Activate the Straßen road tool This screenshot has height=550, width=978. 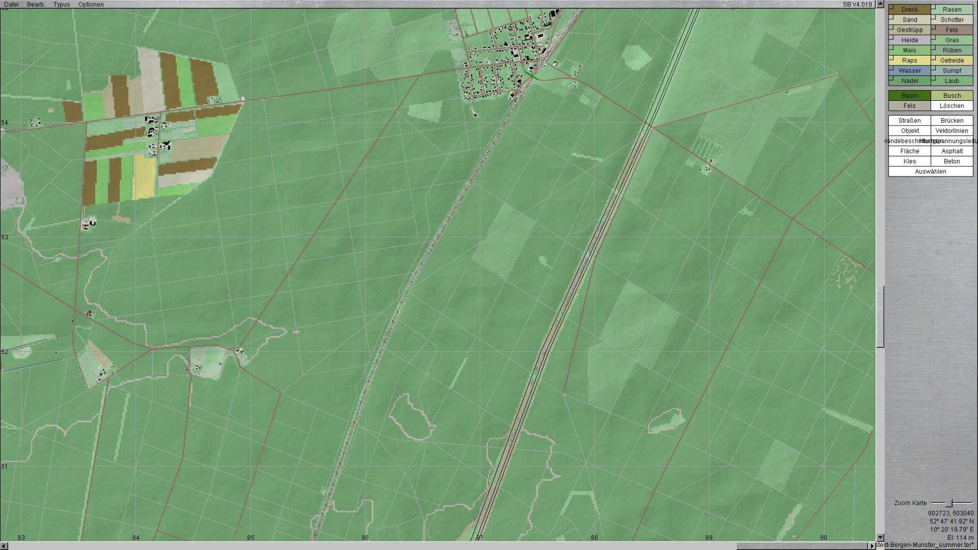pos(910,120)
